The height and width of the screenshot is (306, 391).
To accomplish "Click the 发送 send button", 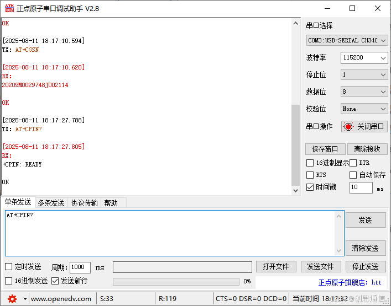I will click(366, 220).
